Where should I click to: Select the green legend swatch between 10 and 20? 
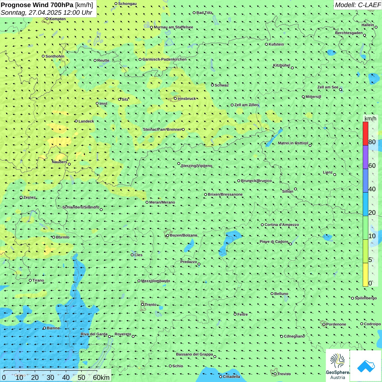[365, 228]
